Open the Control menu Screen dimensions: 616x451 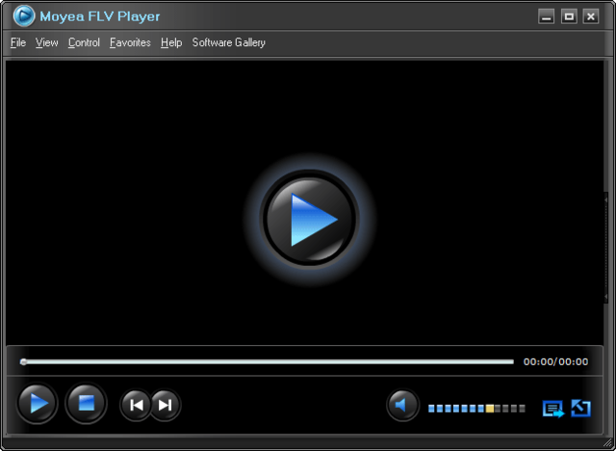84,42
